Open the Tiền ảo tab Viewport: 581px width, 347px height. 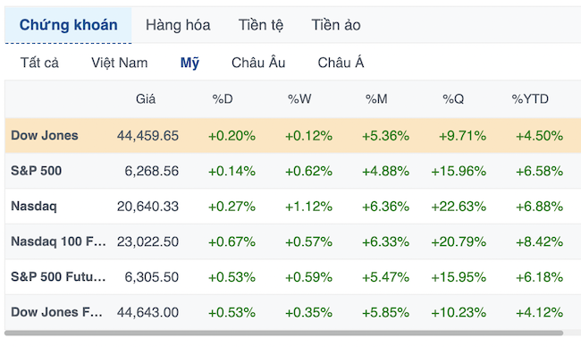click(x=336, y=25)
